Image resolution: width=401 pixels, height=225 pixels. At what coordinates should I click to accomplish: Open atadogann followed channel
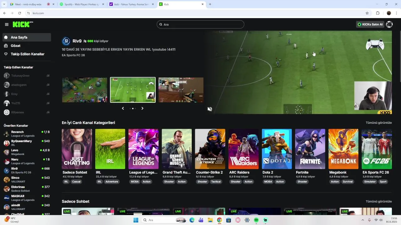(x=27, y=85)
